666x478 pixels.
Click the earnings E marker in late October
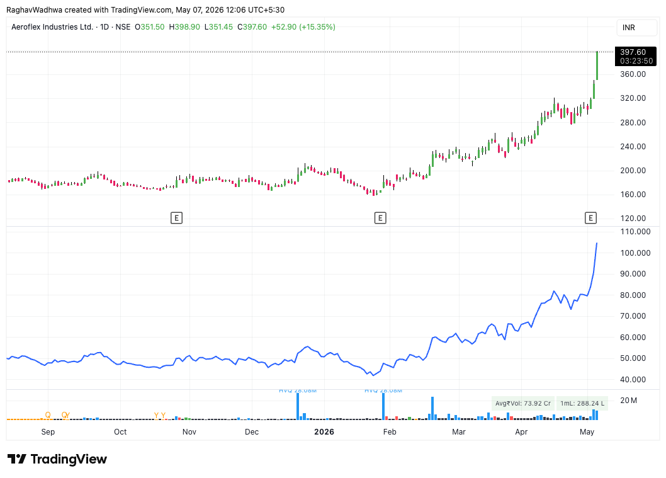(x=176, y=218)
